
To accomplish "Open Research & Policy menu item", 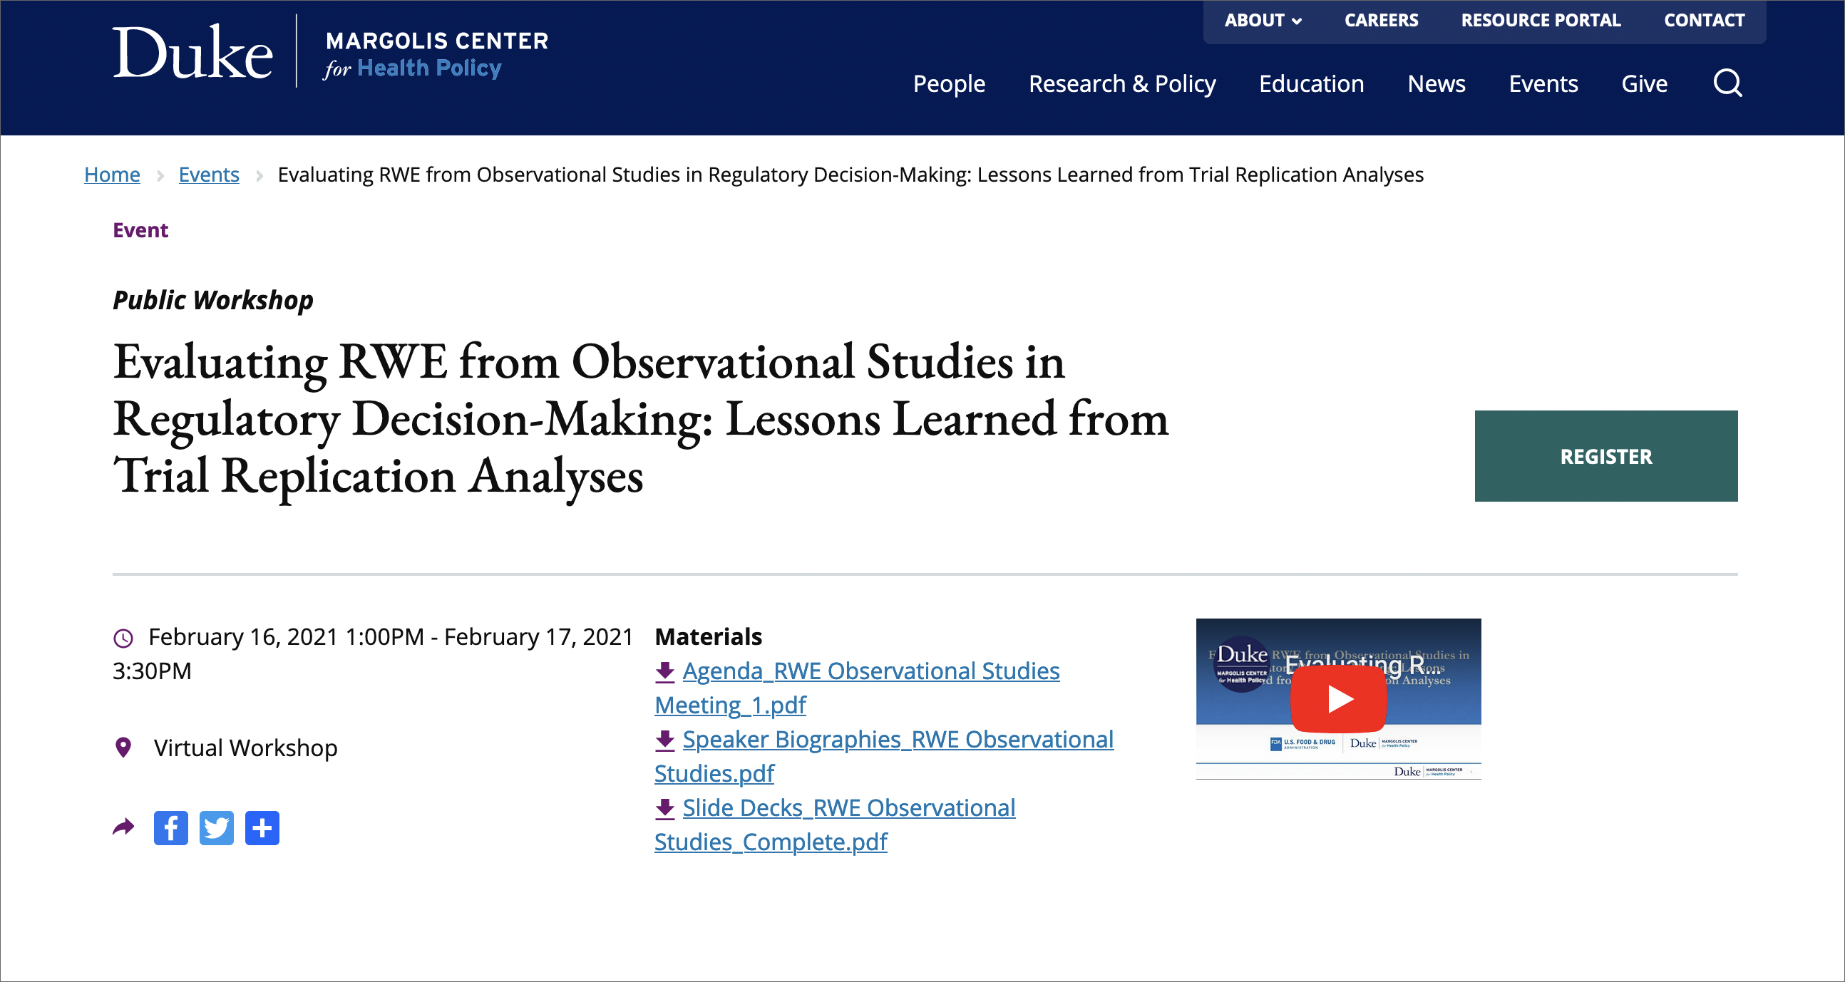I will point(1122,84).
